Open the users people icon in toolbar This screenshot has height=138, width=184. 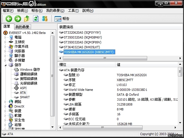45,19
